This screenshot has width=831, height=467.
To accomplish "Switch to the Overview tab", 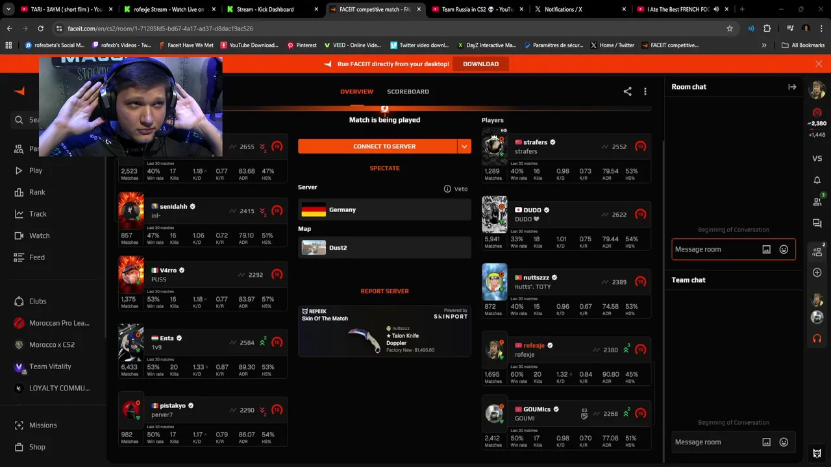I will point(356,91).
